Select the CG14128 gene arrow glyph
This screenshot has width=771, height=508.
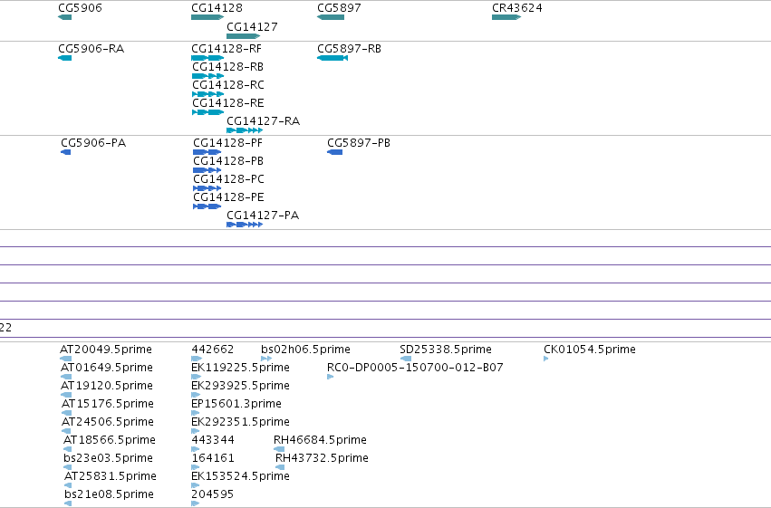coord(207,17)
